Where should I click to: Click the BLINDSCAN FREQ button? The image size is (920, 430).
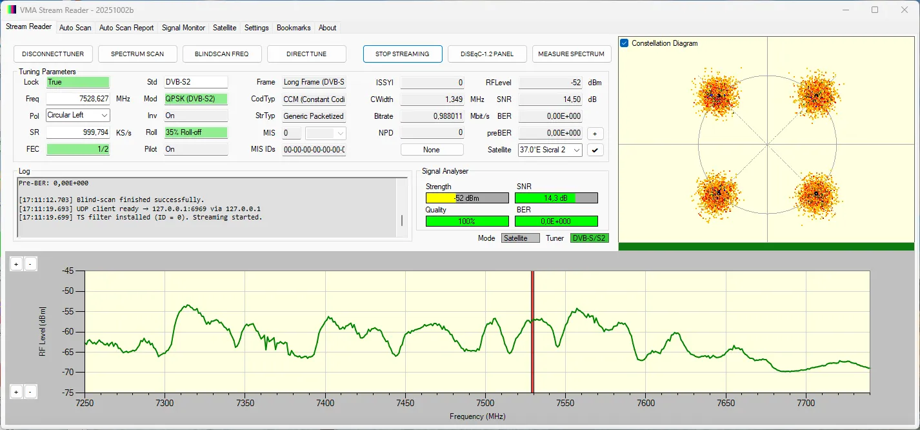point(222,54)
